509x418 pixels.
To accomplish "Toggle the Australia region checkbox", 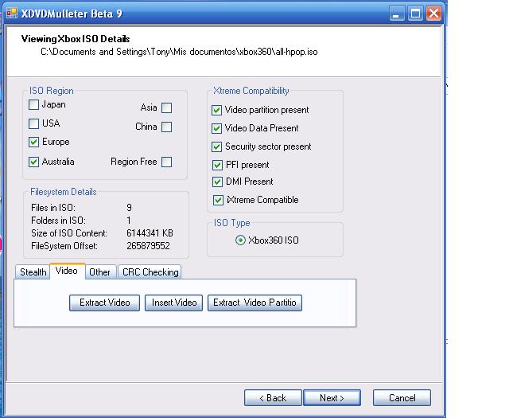I will coord(33,162).
